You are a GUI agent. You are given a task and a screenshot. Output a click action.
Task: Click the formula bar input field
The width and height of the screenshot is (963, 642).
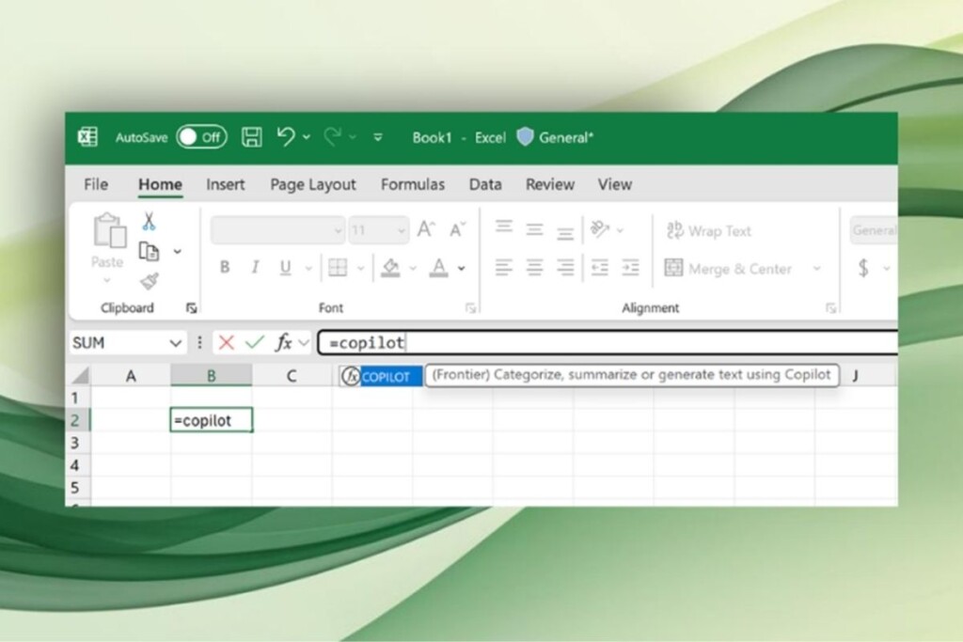click(608, 342)
